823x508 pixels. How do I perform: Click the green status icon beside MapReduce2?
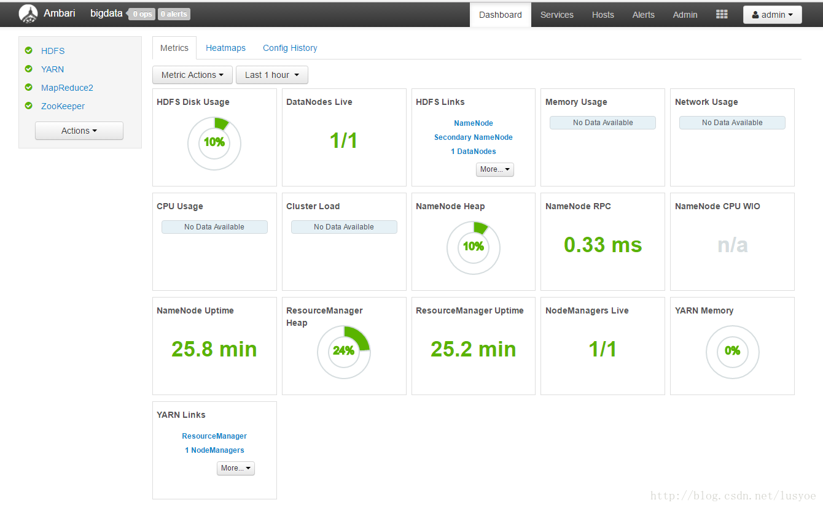28,87
